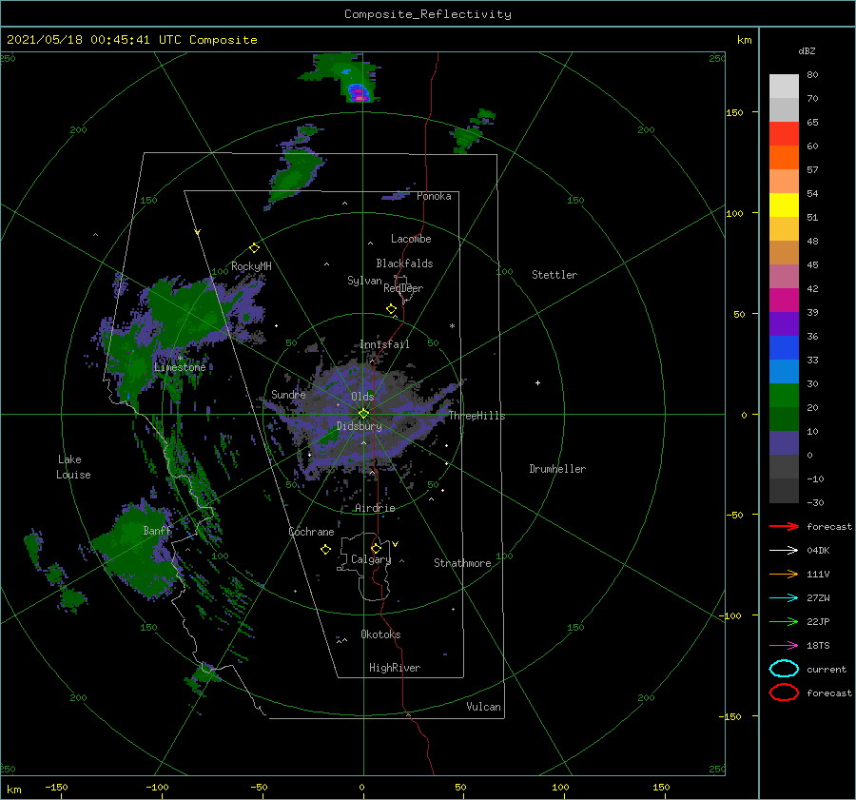The height and width of the screenshot is (800, 856).
Task: Click the Sundre town label
Action: click(x=288, y=395)
